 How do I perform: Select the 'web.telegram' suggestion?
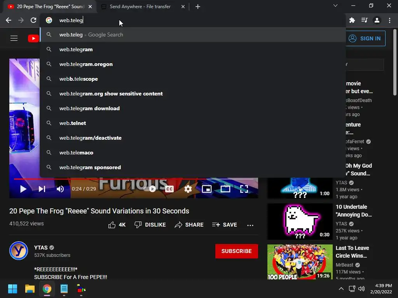coord(193,49)
